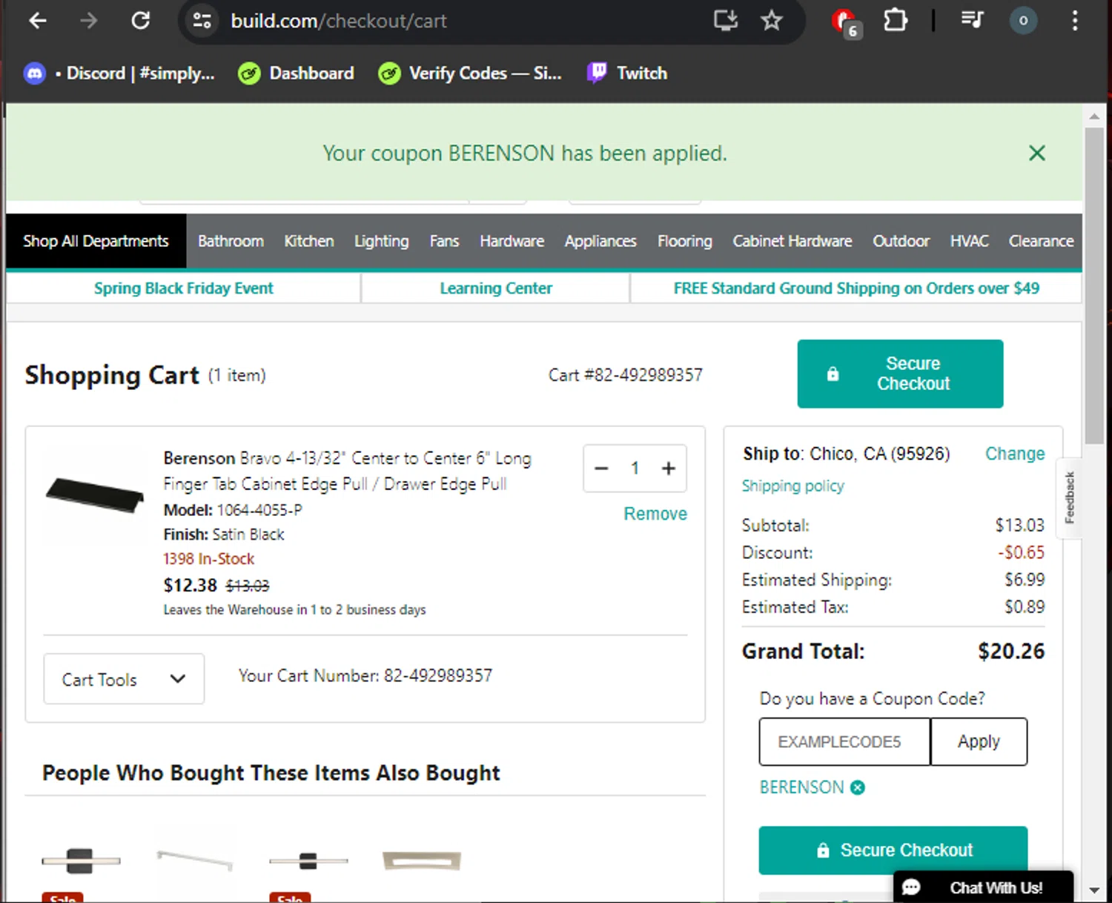Image resolution: width=1112 pixels, height=903 pixels.
Task: Bookmark this page with the star icon
Action: coord(772,21)
